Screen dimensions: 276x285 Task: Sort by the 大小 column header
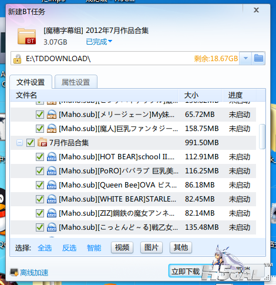tap(201, 95)
